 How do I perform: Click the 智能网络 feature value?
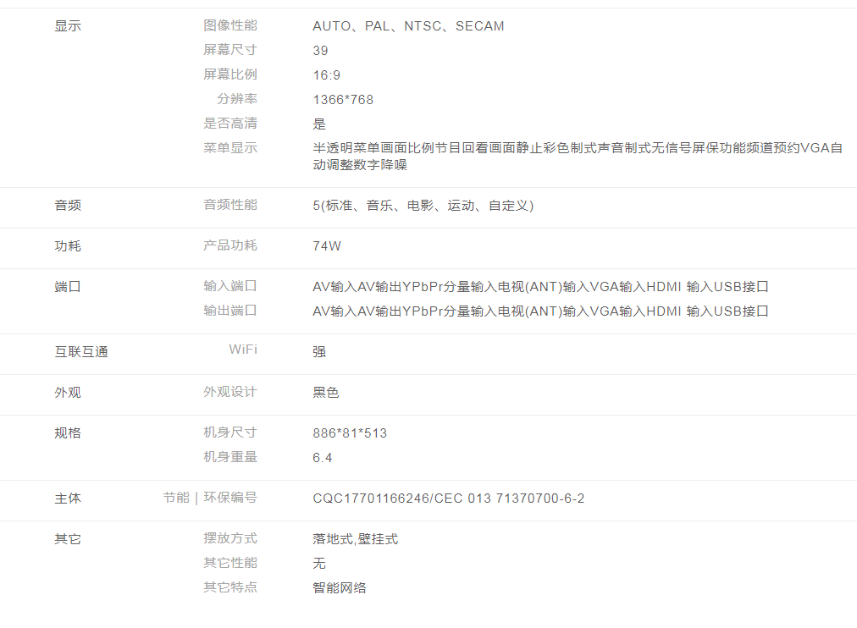pyautogui.click(x=340, y=588)
